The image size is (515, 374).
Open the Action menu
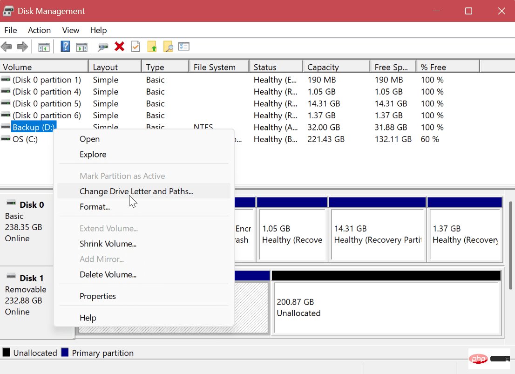(39, 30)
